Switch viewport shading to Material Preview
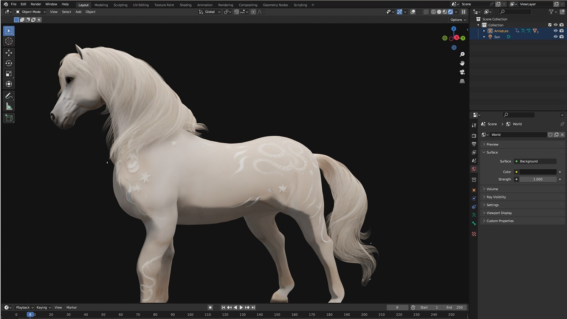567x319 pixels. 445,12
